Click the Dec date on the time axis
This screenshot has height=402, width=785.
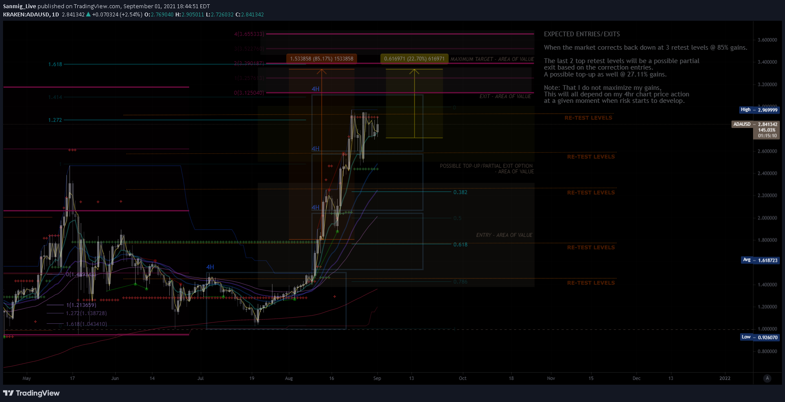coord(636,378)
